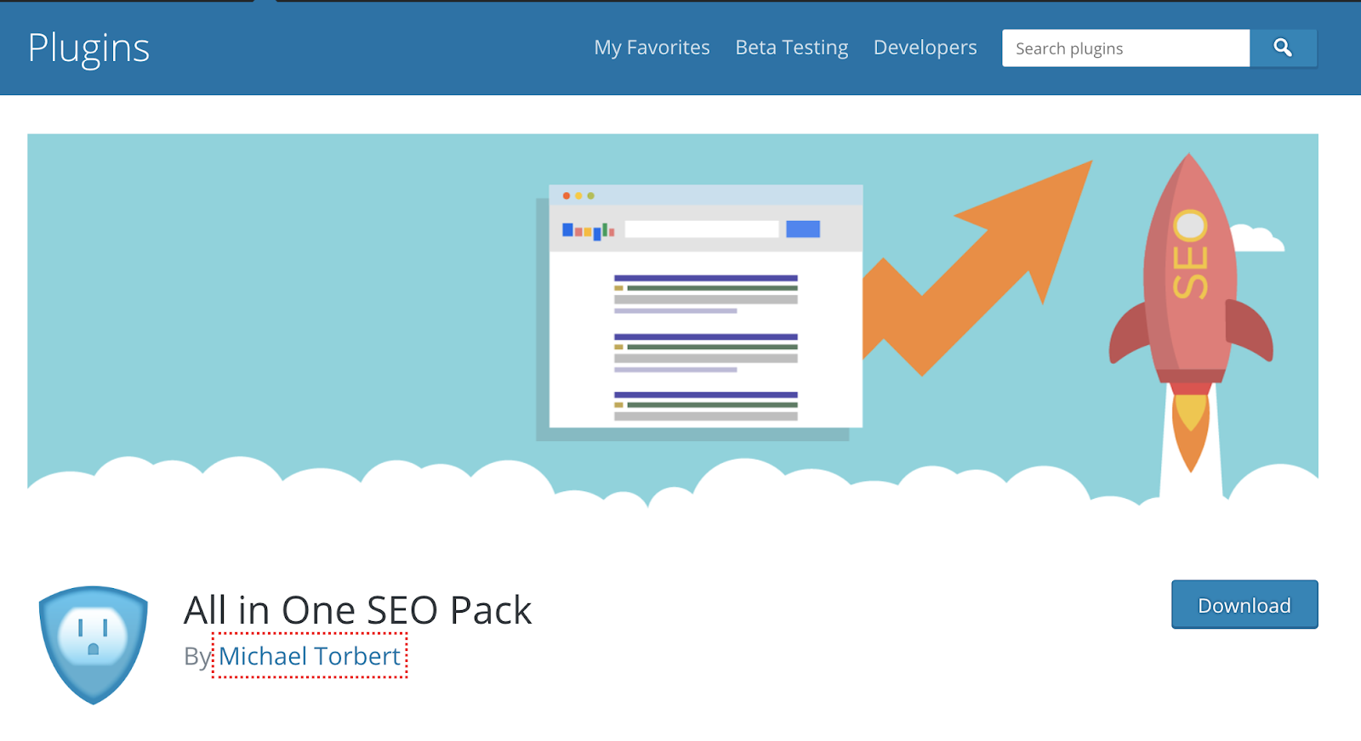
Task: Click the magnifying glass search button
Action: (x=1283, y=48)
